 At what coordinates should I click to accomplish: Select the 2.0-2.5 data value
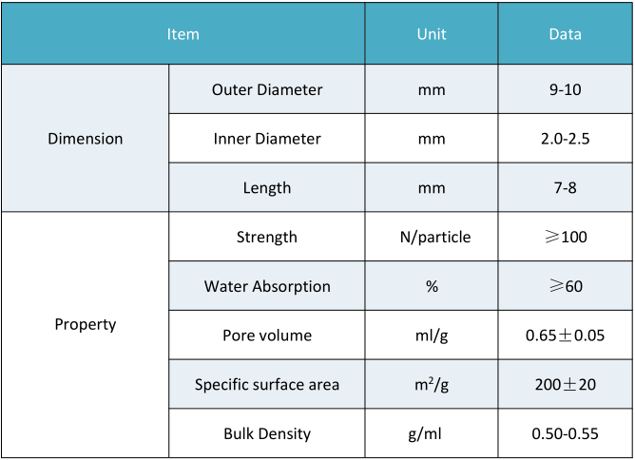tap(566, 138)
